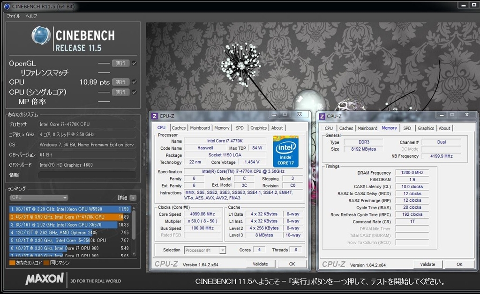The width and height of the screenshot is (480, 294).
Task: Switch to Mainboard tab in left CPU-Z
Action: pos(200,128)
